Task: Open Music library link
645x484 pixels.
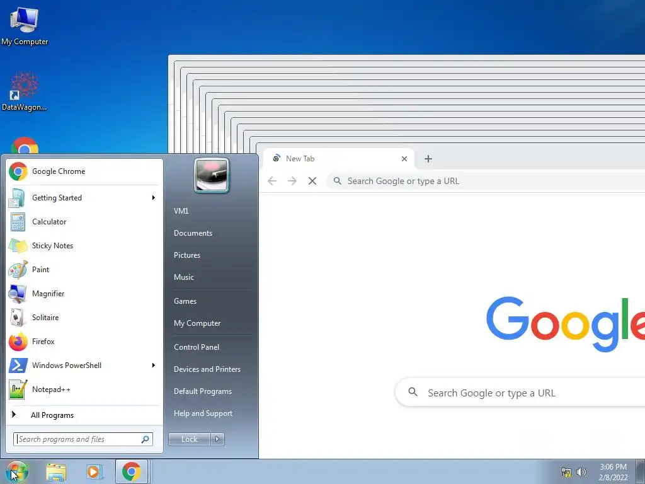Action: coord(184,277)
